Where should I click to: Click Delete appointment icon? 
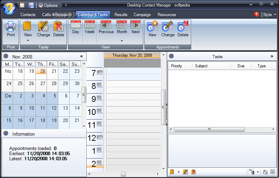point(183,26)
